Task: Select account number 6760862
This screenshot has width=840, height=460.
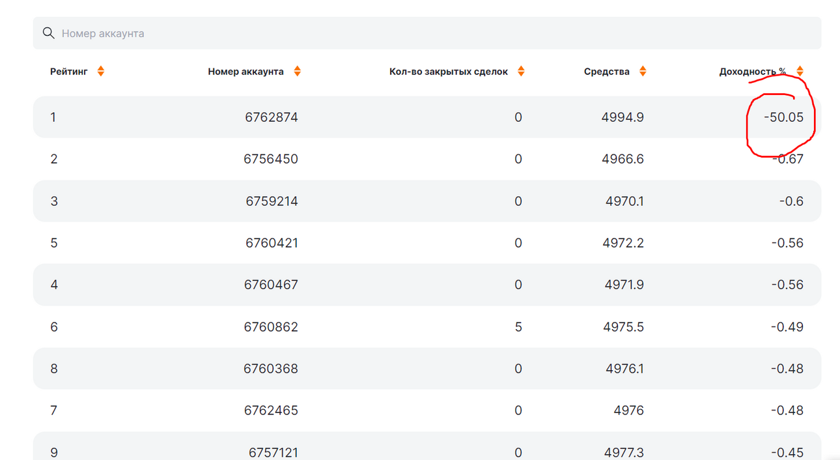Action: [272, 327]
